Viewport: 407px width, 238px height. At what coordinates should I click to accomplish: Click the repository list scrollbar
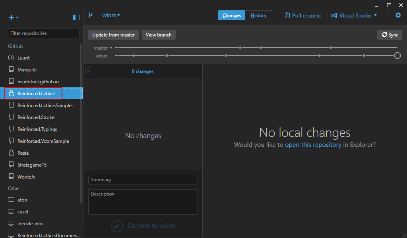tap(81, 124)
